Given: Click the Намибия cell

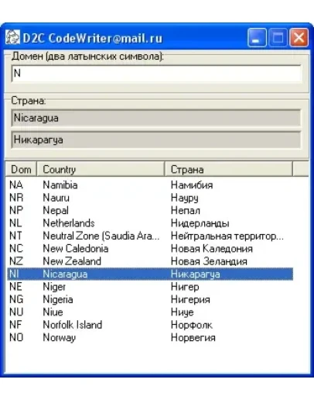Looking at the screenshot, I should coord(192,185).
